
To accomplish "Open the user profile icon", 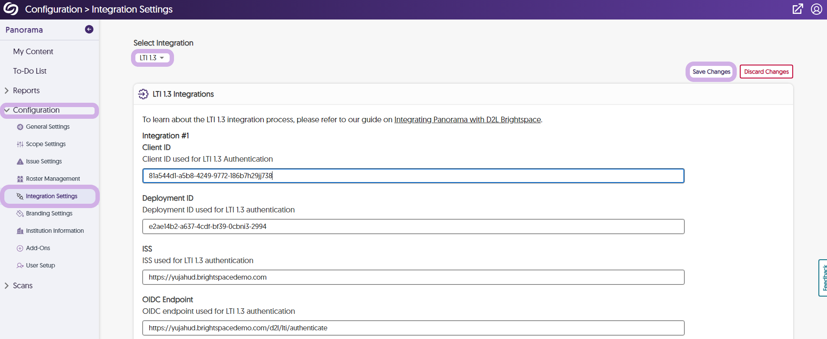I will click(816, 9).
